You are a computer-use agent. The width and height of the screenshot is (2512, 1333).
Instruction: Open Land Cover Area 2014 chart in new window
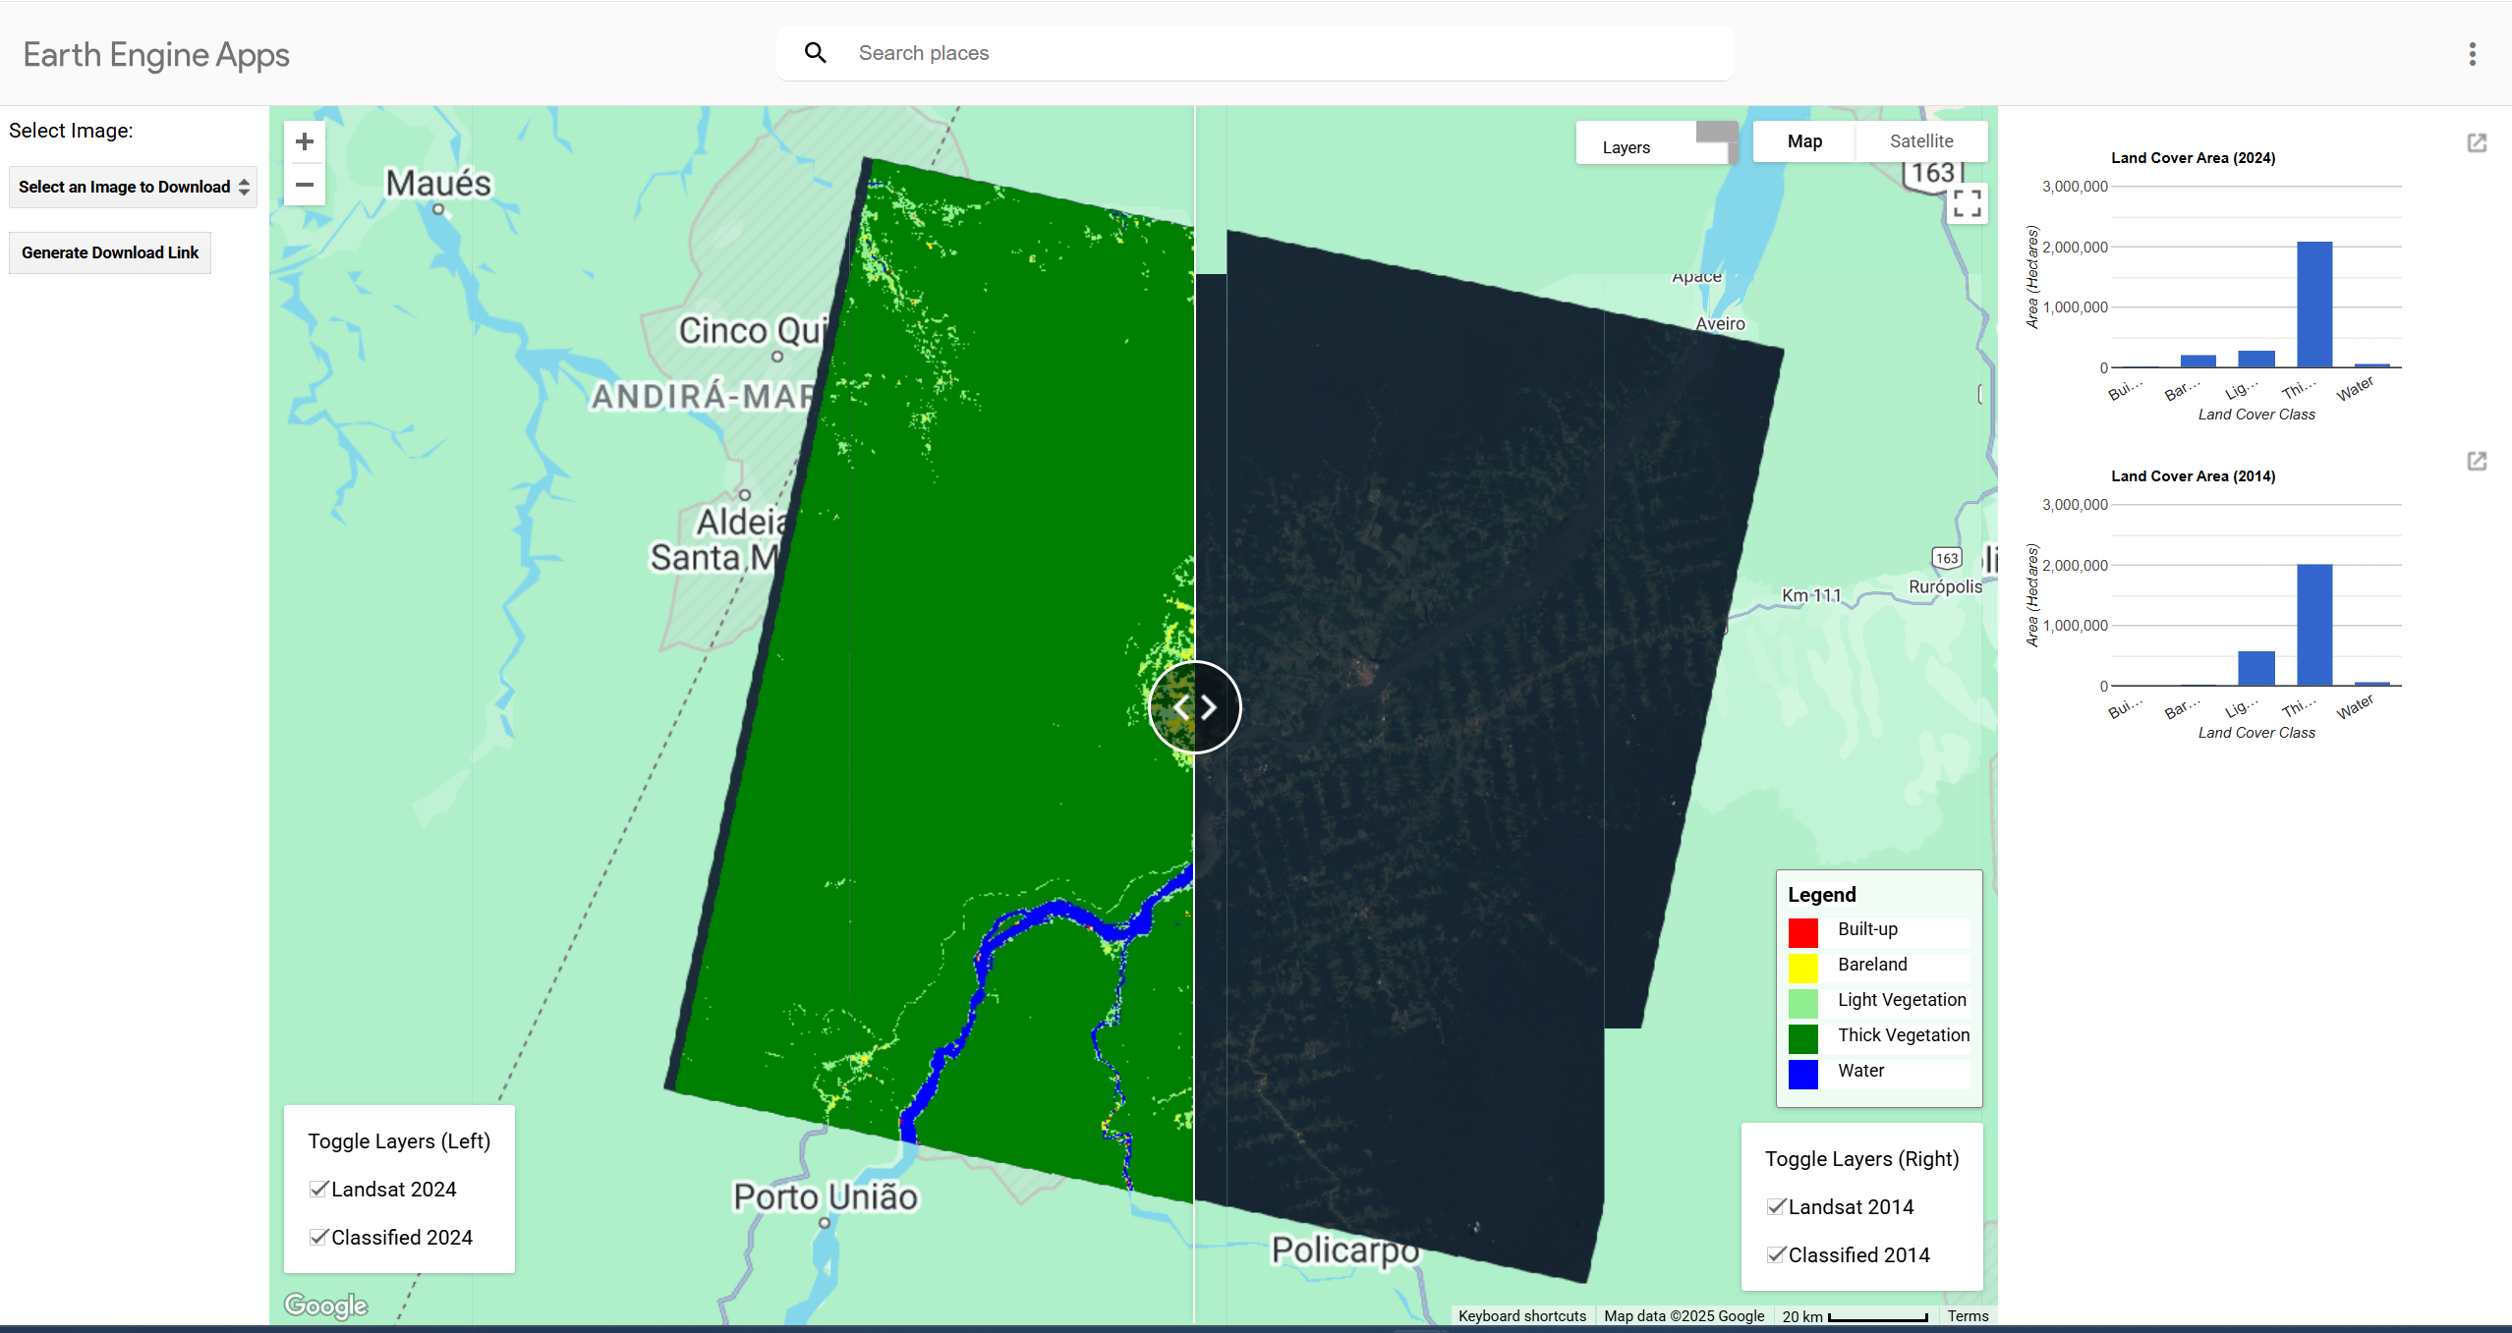pyautogui.click(x=2478, y=461)
